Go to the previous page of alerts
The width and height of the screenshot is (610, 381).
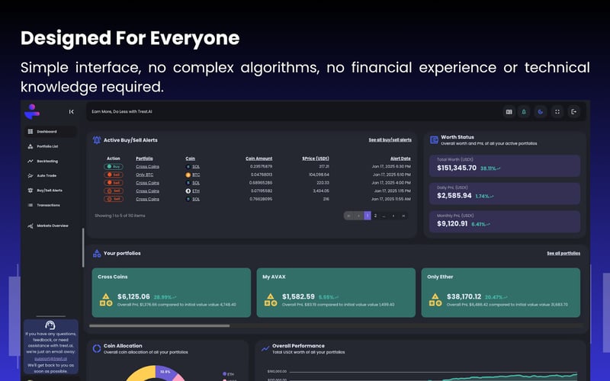(358, 216)
